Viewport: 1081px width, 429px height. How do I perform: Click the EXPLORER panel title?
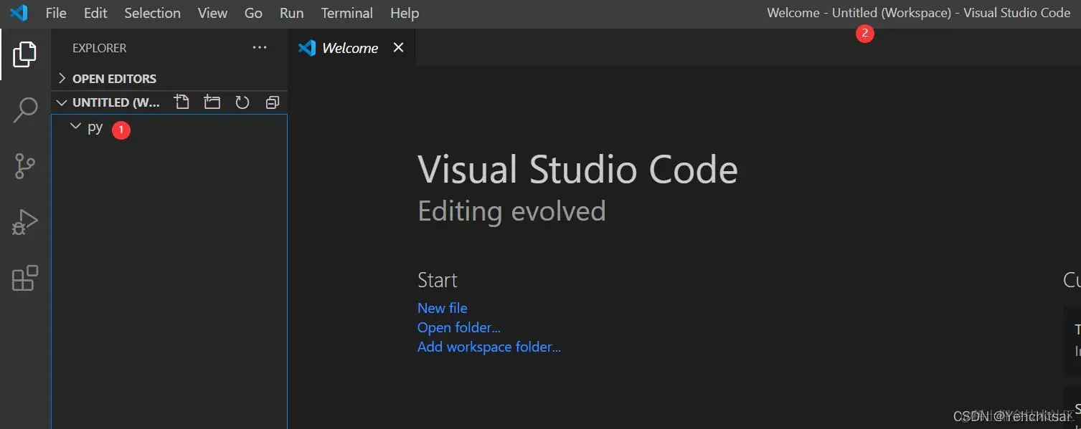[100, 48]
